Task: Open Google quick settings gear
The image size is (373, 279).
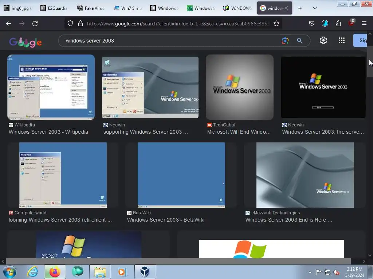Action: [323, 40]
